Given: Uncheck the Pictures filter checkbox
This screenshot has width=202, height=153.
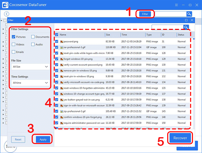Looking at the screenshot, I should point(13,37).
